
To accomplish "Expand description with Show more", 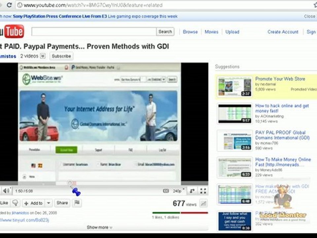I will [x=99, y=227].
